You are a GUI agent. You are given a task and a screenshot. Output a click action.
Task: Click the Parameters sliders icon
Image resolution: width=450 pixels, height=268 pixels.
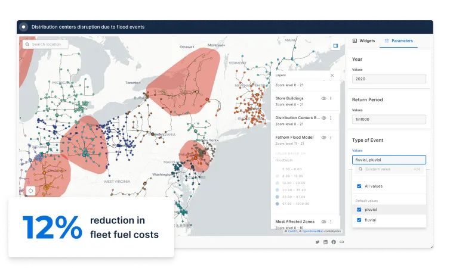pos(387,41)
